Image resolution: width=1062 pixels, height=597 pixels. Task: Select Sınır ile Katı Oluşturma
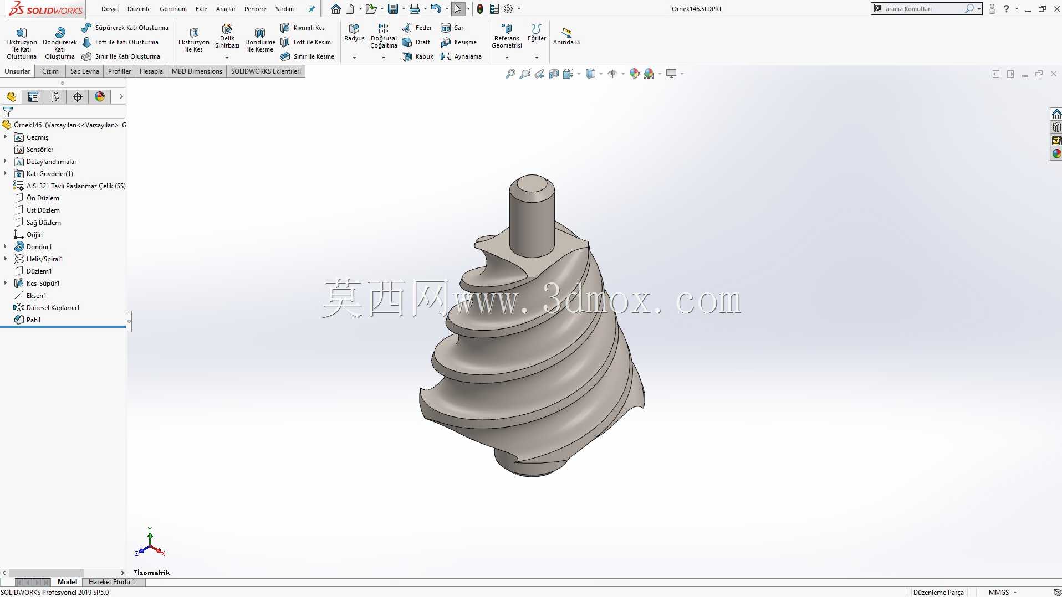coord(121,56)
